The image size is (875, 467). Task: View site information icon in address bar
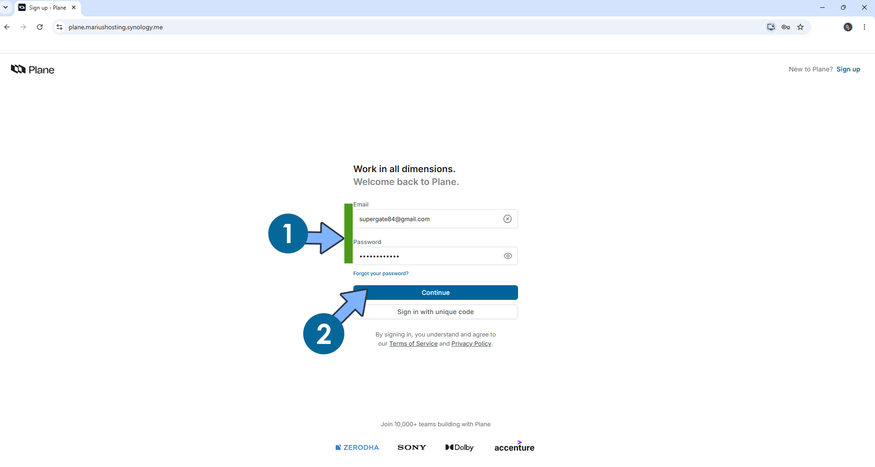coord(59,27)
